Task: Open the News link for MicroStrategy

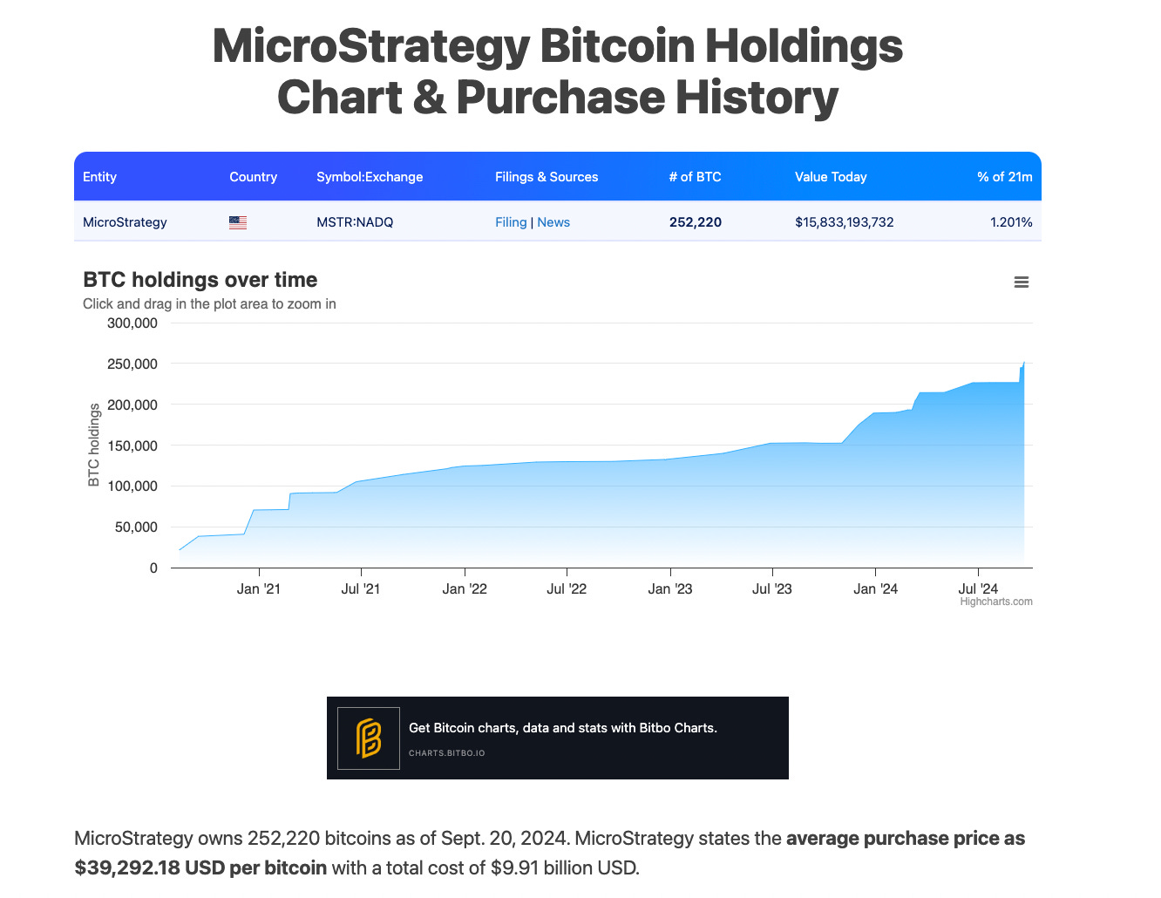Action: point(553,222)
